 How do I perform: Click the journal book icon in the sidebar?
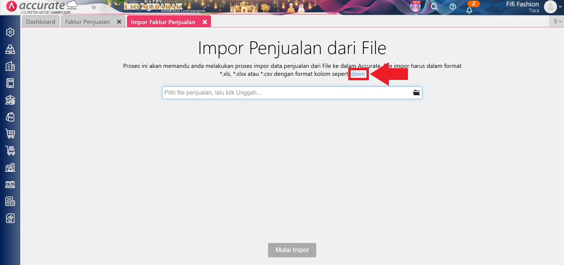(10, 83)
